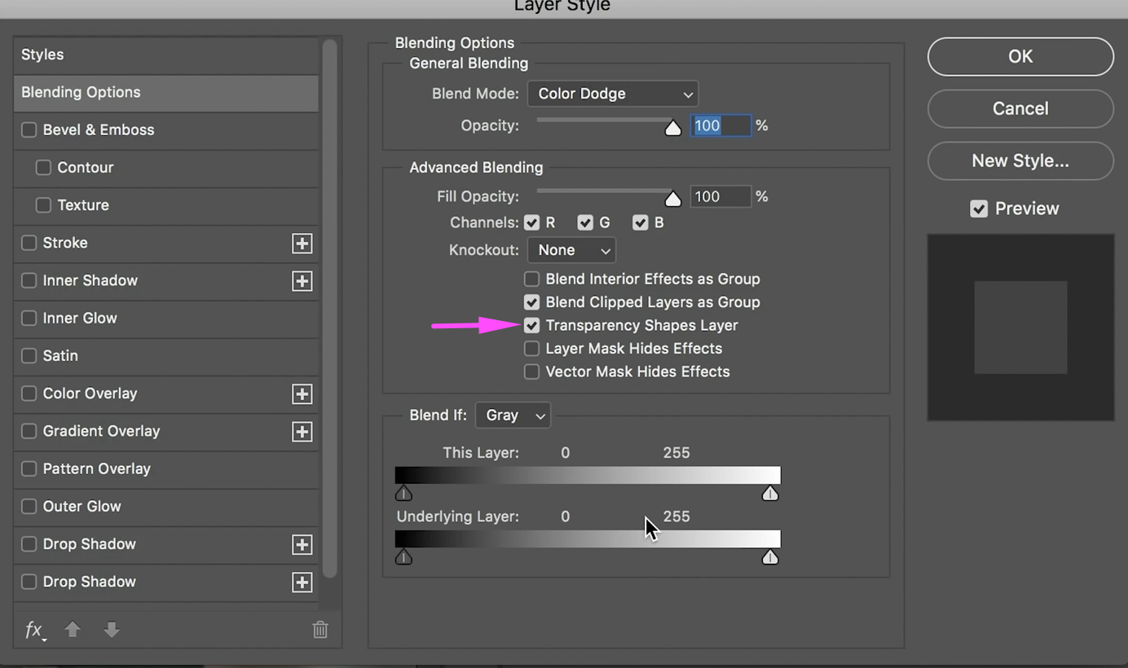Click the Underlying Layer white point handle
This screenshot has height=668, width=1128.
coord(770,557)
